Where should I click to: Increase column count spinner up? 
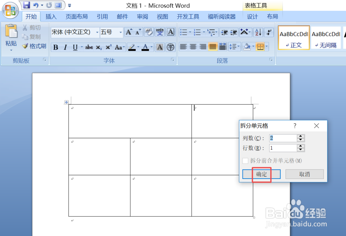(x=301, y=136)
